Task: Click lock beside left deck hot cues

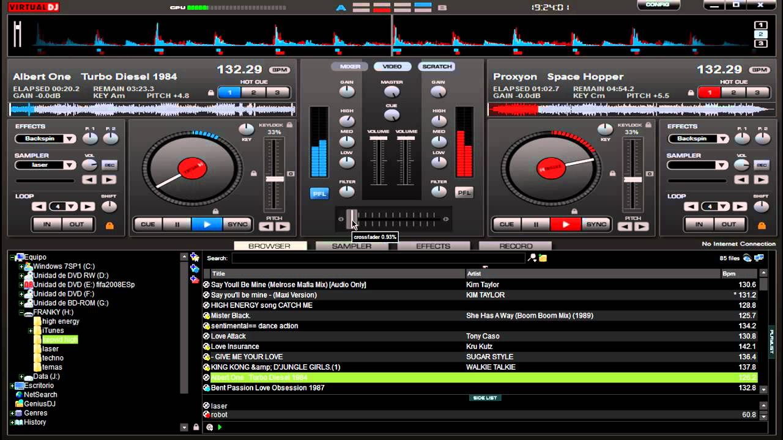Action: pos(211,93)
